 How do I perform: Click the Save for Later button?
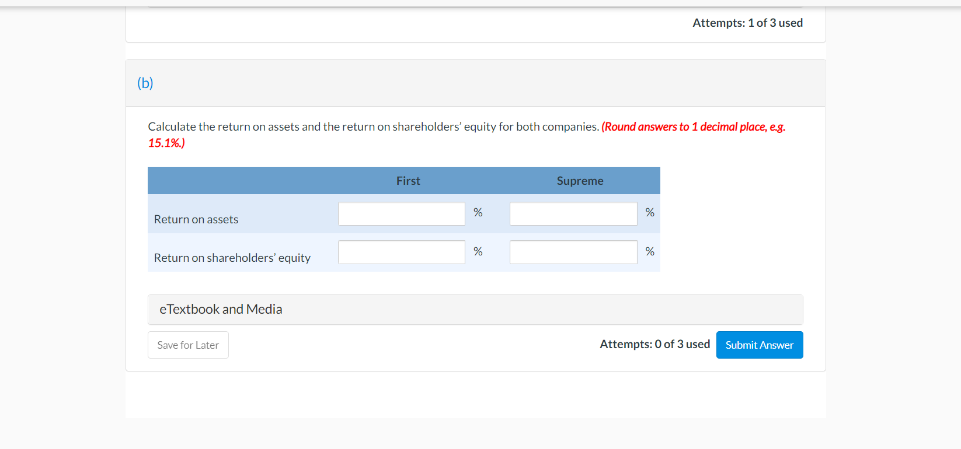[188, 345]
